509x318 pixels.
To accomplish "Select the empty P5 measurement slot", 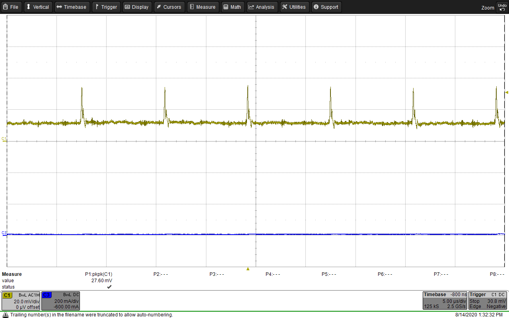I will (329, 274).
